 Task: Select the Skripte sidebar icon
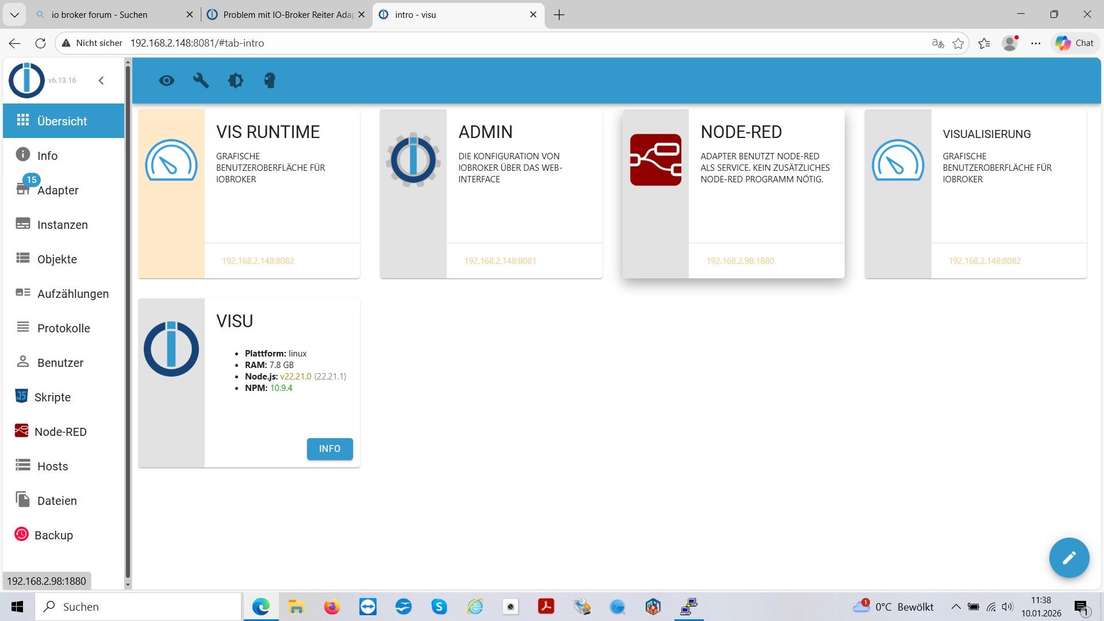[x=21, y=397]
